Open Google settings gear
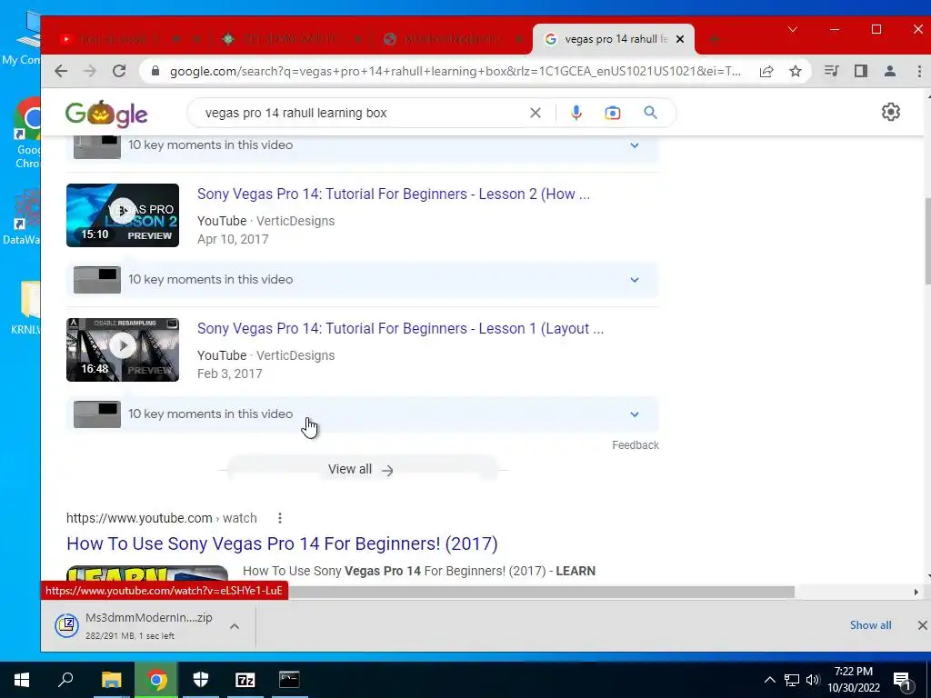Screen dimensions: 931x698 pyautogui.click(x=891, y=112)
